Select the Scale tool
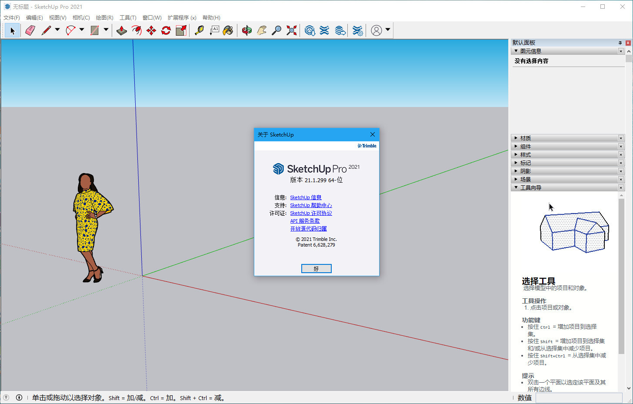Viewport: 633px width, 404px height. click(181, 30)
